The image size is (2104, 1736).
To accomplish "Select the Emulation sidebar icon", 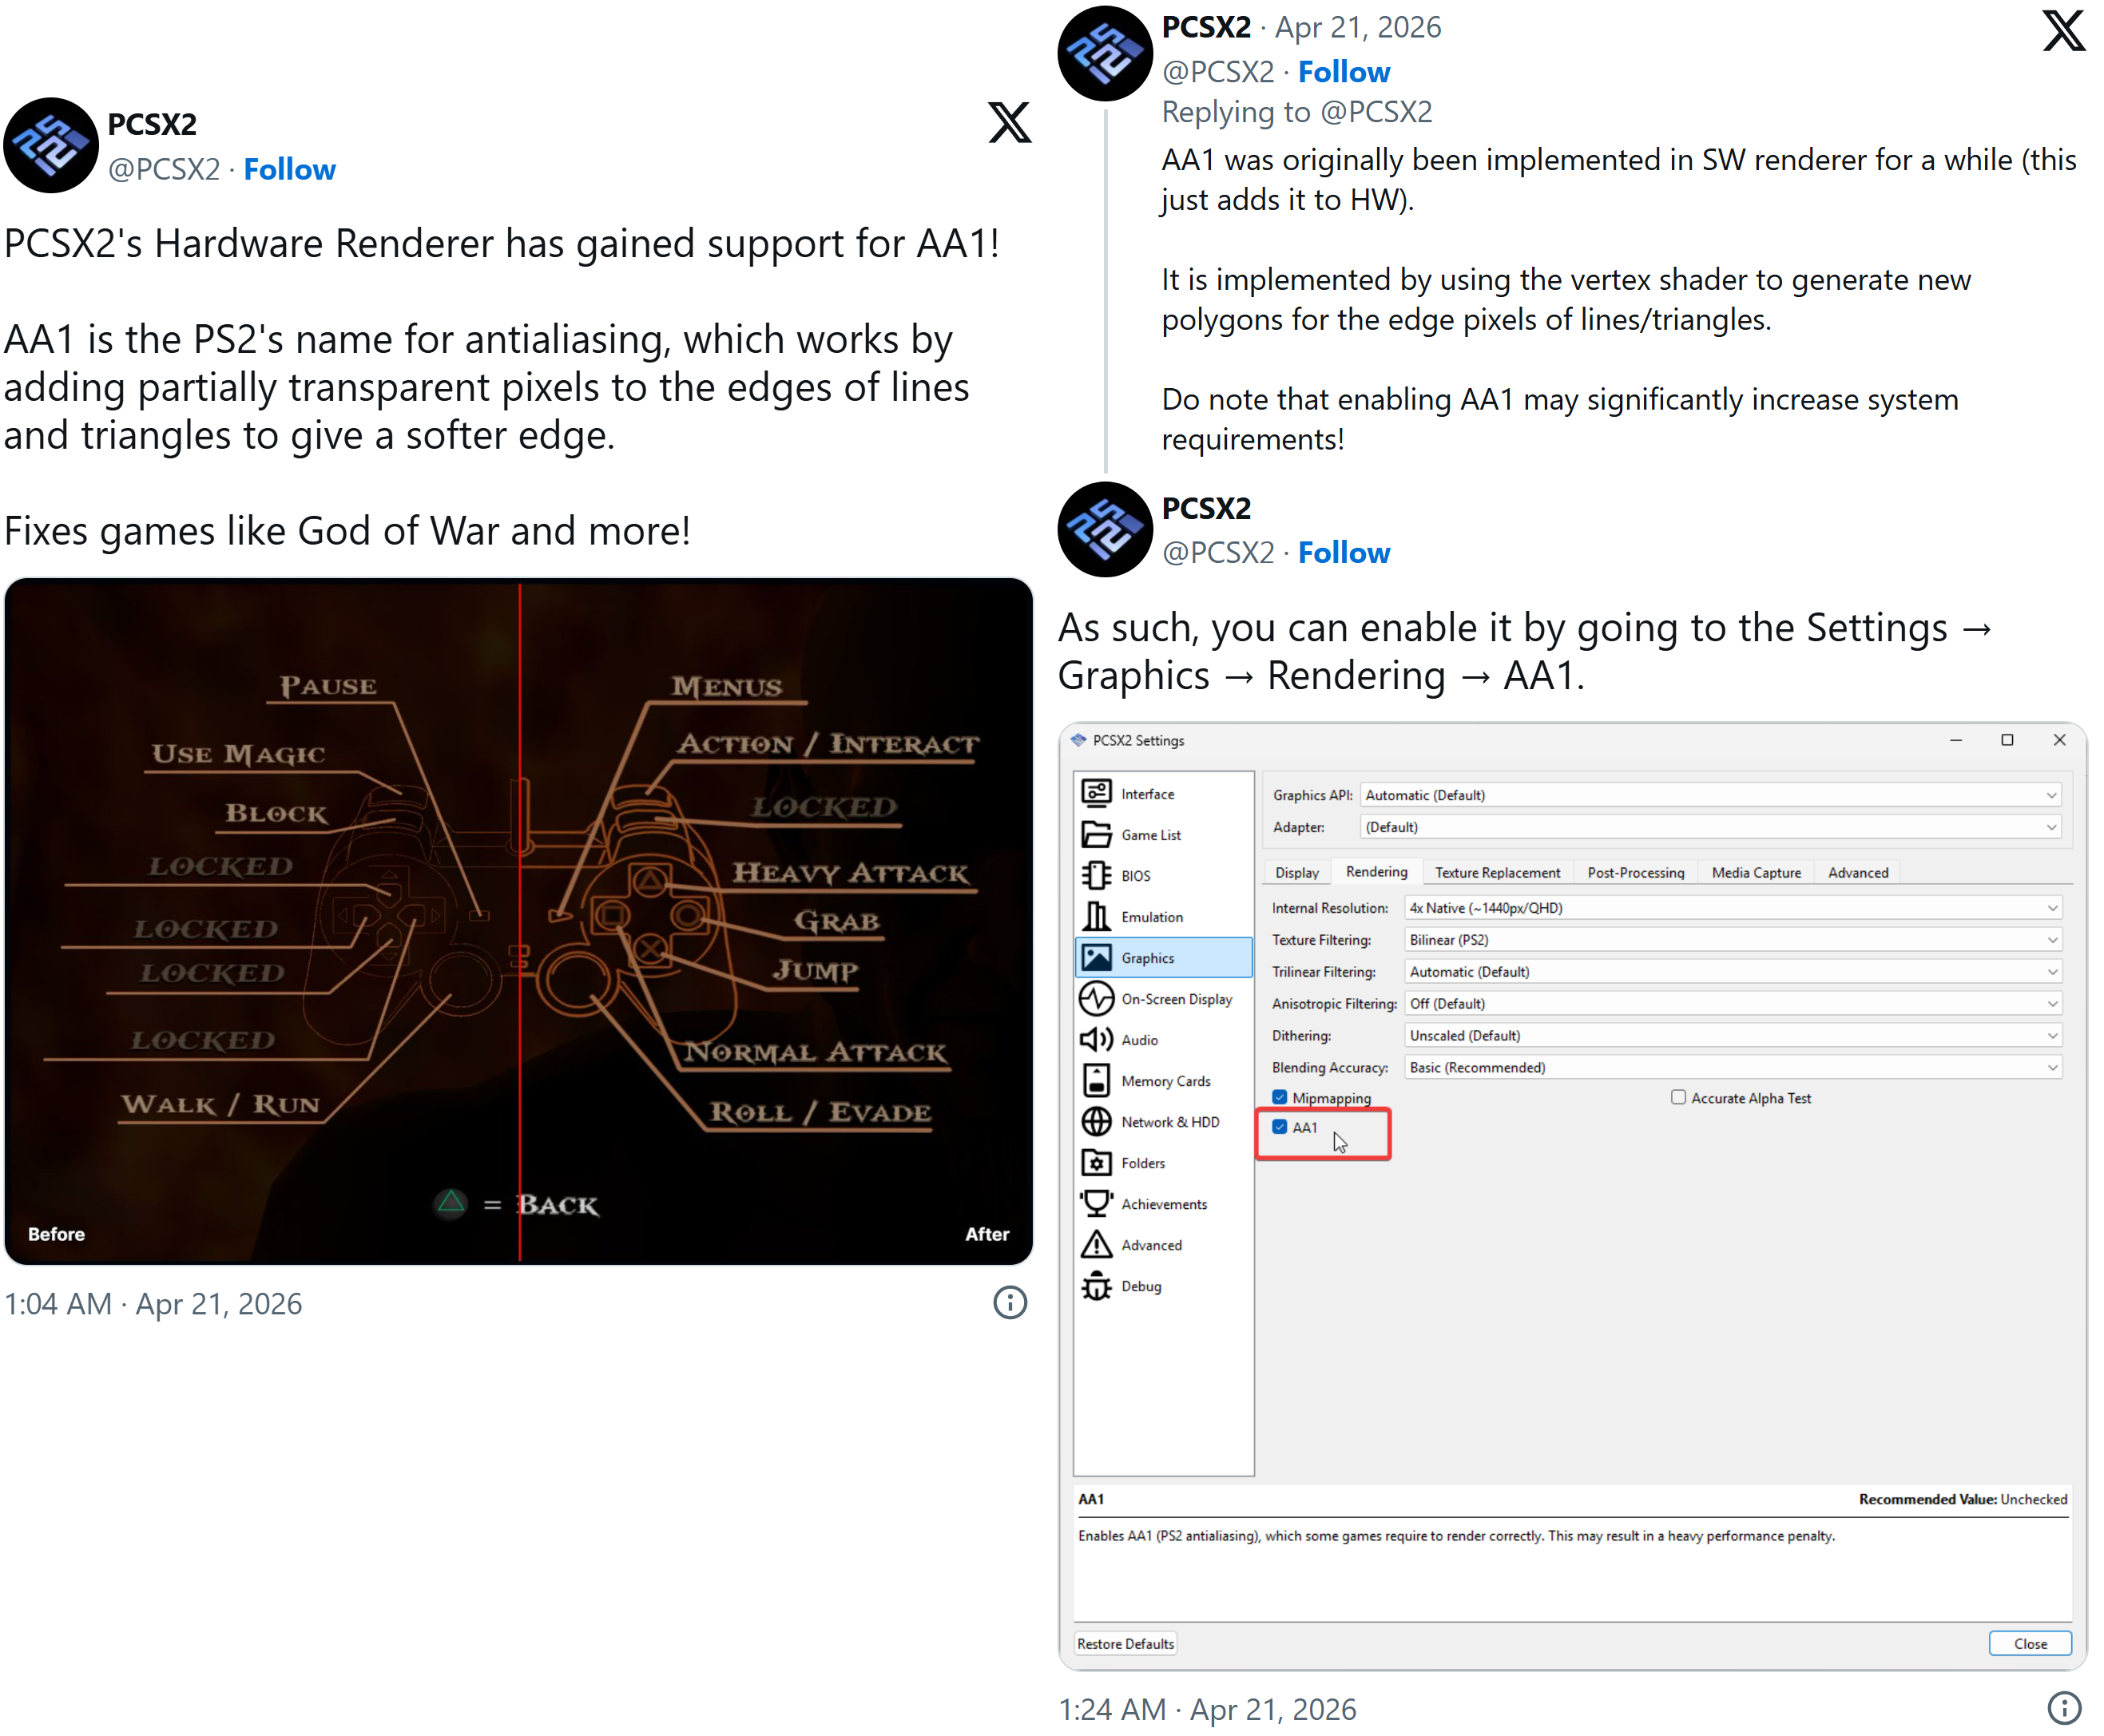I will tap(1095, 916).
